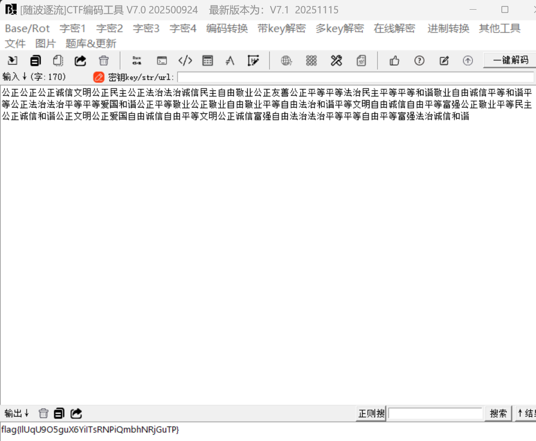Click the red eraser icon beside the key field

99,77
